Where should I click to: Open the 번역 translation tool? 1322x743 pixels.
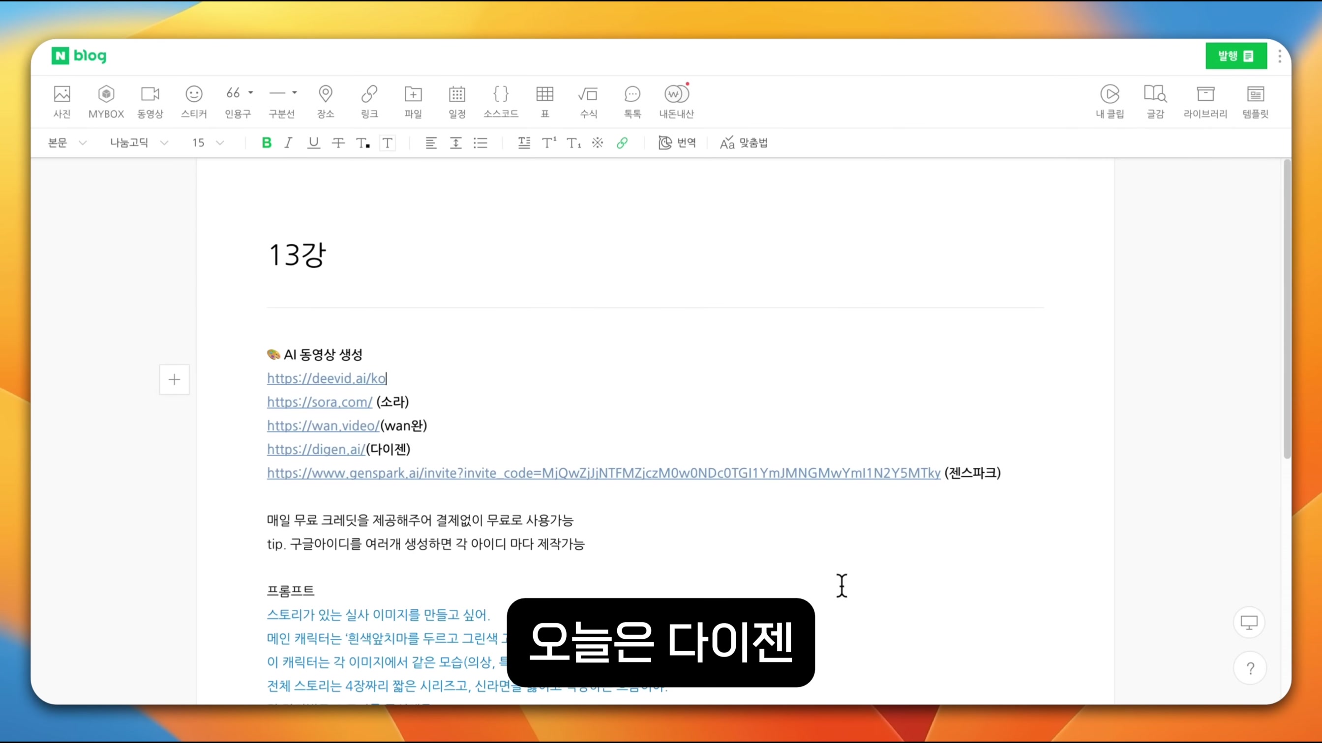coord(677,143)
